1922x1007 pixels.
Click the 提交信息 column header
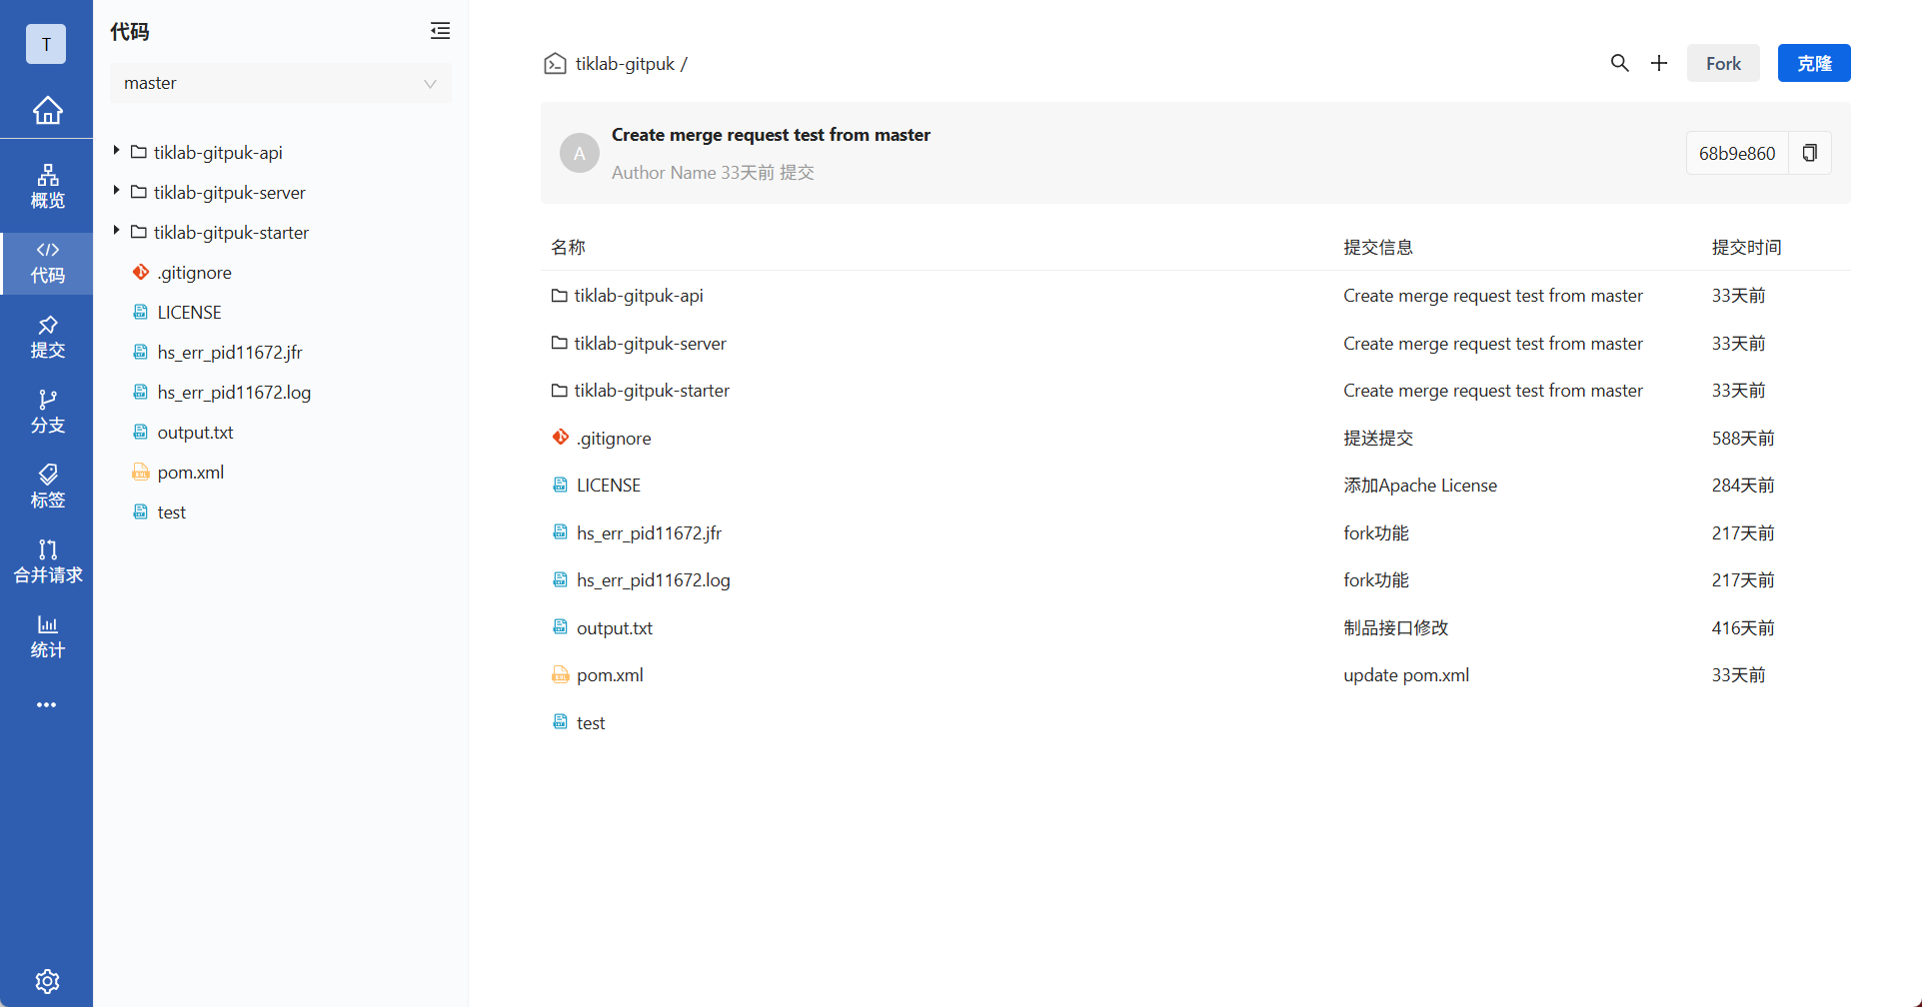click(x=1378, y=248)
